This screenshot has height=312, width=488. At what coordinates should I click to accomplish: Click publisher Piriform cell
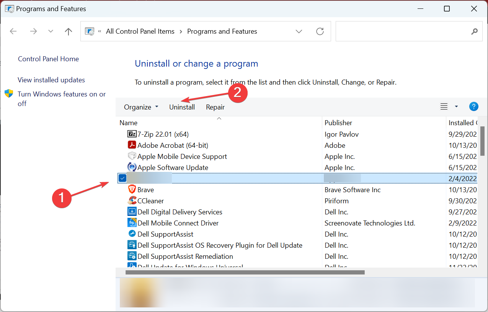pyautogui.click(x=336, y=201)
